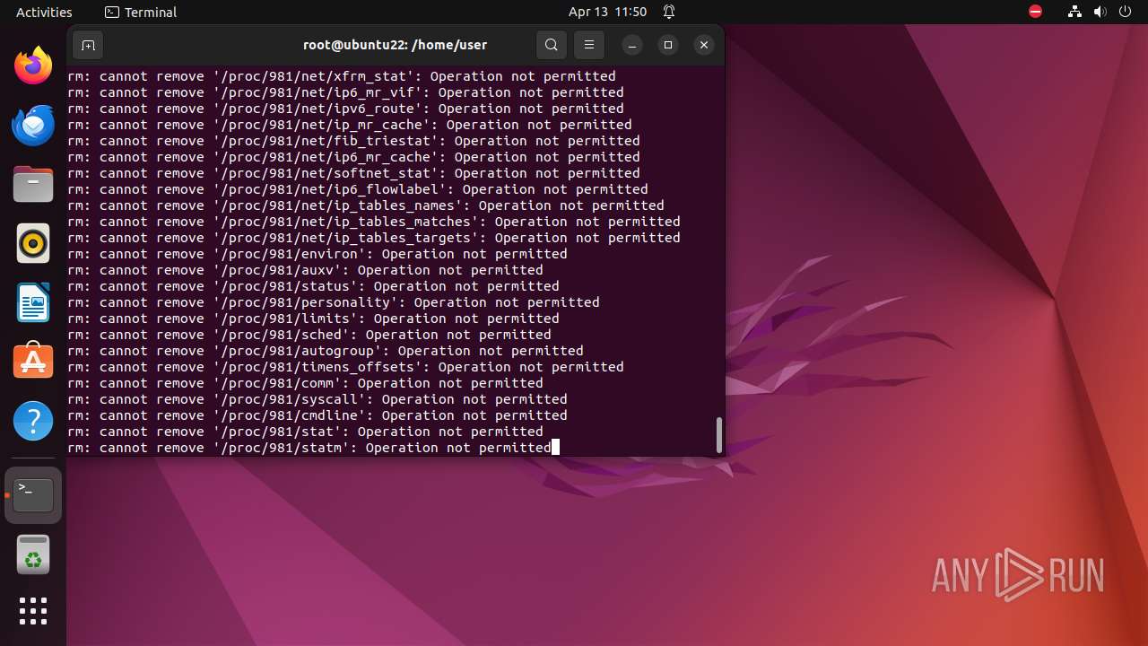Click the line containing '/proc/981/net/ip6_mr_vif'
The image size is (1148, 646).
coord(345,92)
